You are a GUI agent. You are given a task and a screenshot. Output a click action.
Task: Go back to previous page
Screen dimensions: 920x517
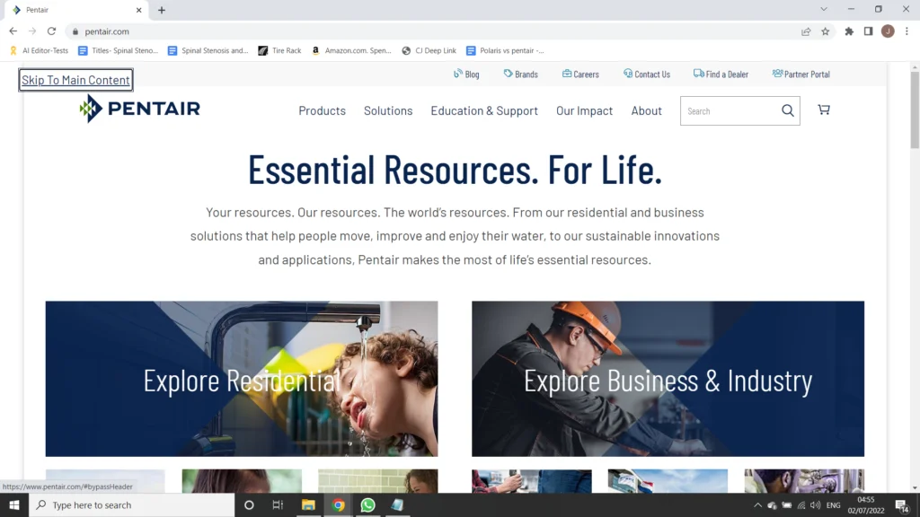coord(13,31)
